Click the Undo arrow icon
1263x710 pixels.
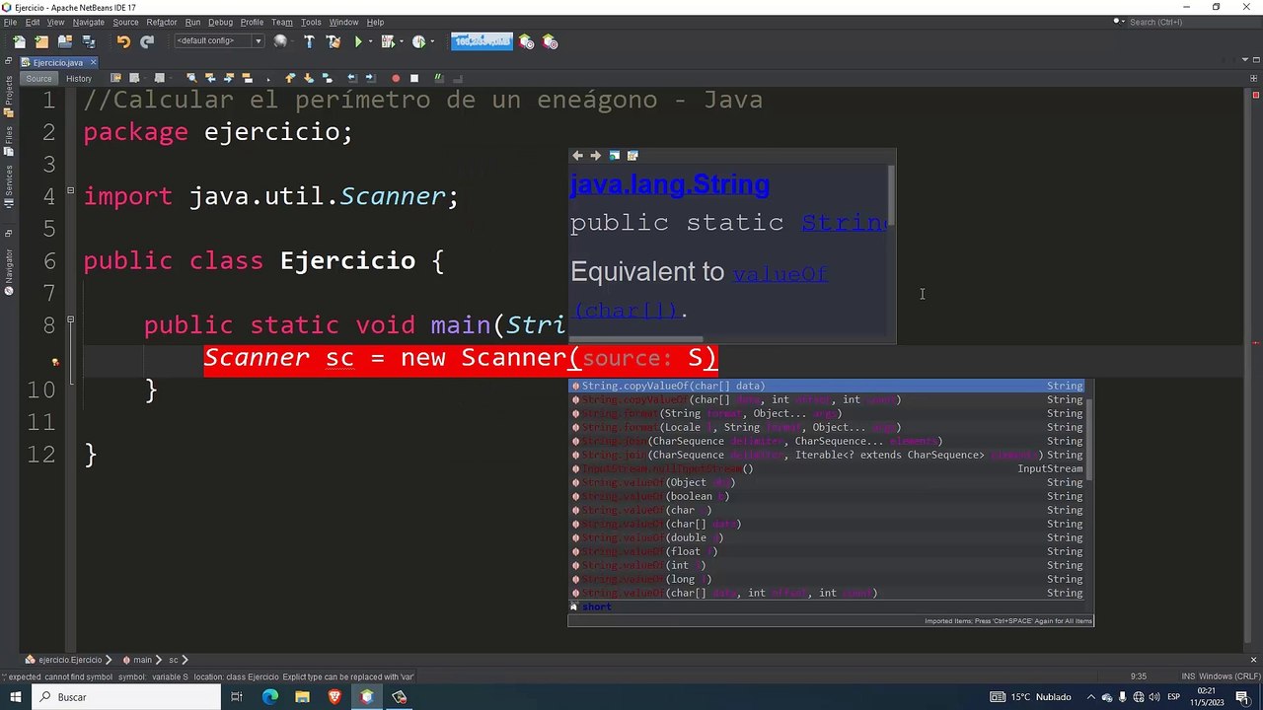pos(123,41)
